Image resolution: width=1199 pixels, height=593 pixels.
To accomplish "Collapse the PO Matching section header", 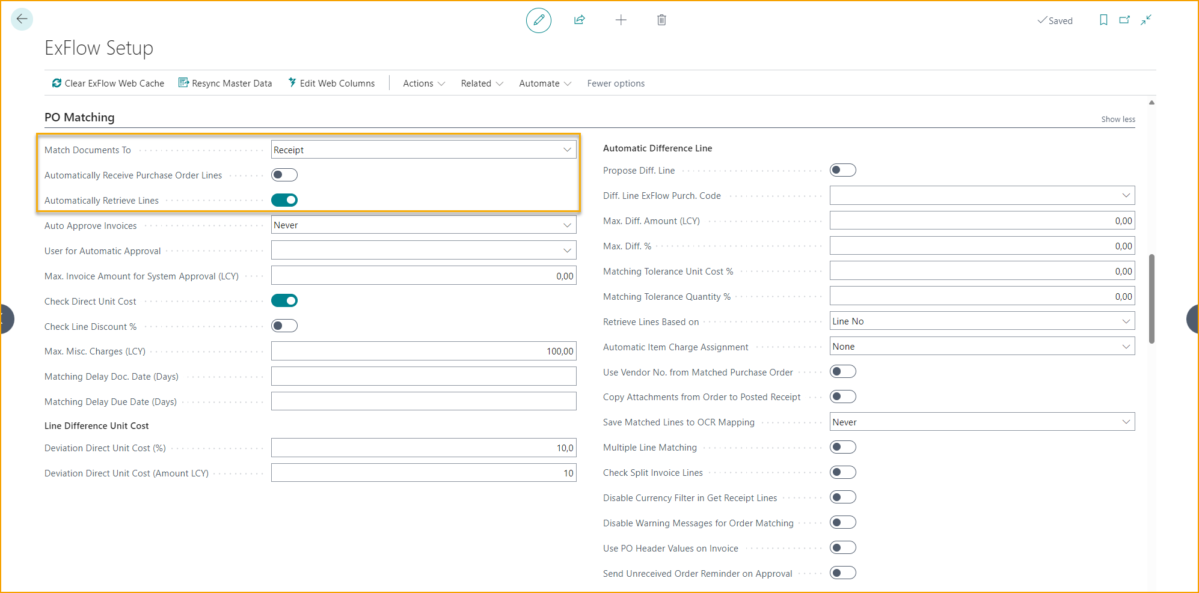I will pyautogui.click(x=79, y=117).
